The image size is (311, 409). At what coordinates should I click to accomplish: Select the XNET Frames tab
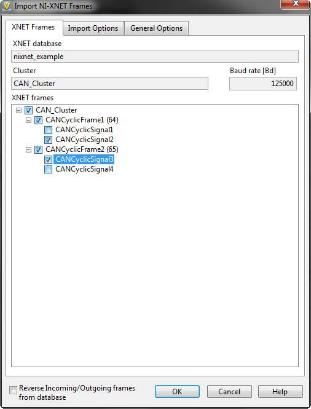pyautogui.click(x=33, y=27)
